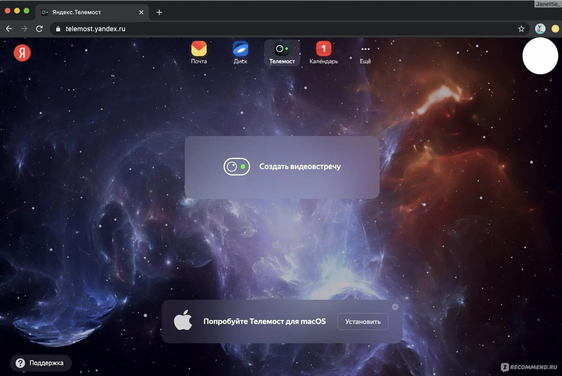Click the Попробуйте Телемост для macOS text
This screenshot has height=376, width=562.
(264, 321)
